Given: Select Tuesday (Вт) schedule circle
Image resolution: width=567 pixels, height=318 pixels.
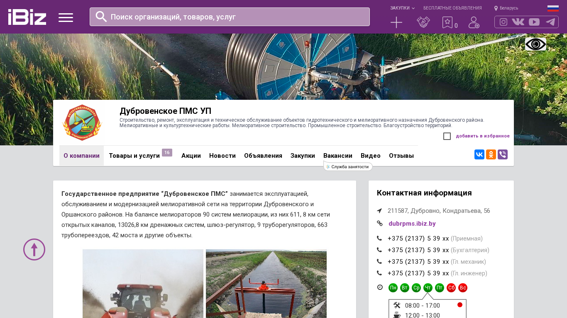Looking at the screenshot, I should pyautogui.click(x=405, y=288).
